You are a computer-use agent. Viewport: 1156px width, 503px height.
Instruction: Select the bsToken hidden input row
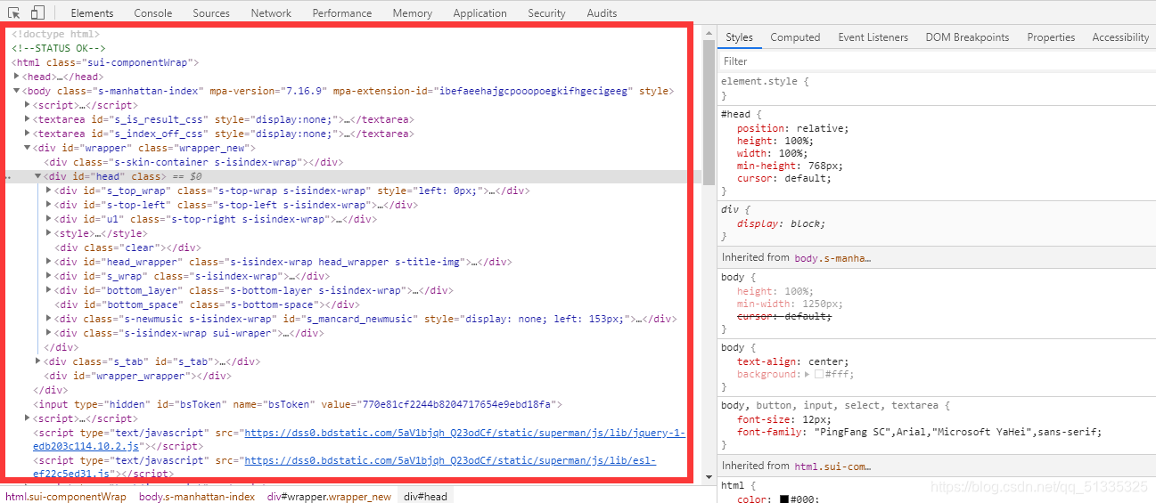tap(298, 404)
